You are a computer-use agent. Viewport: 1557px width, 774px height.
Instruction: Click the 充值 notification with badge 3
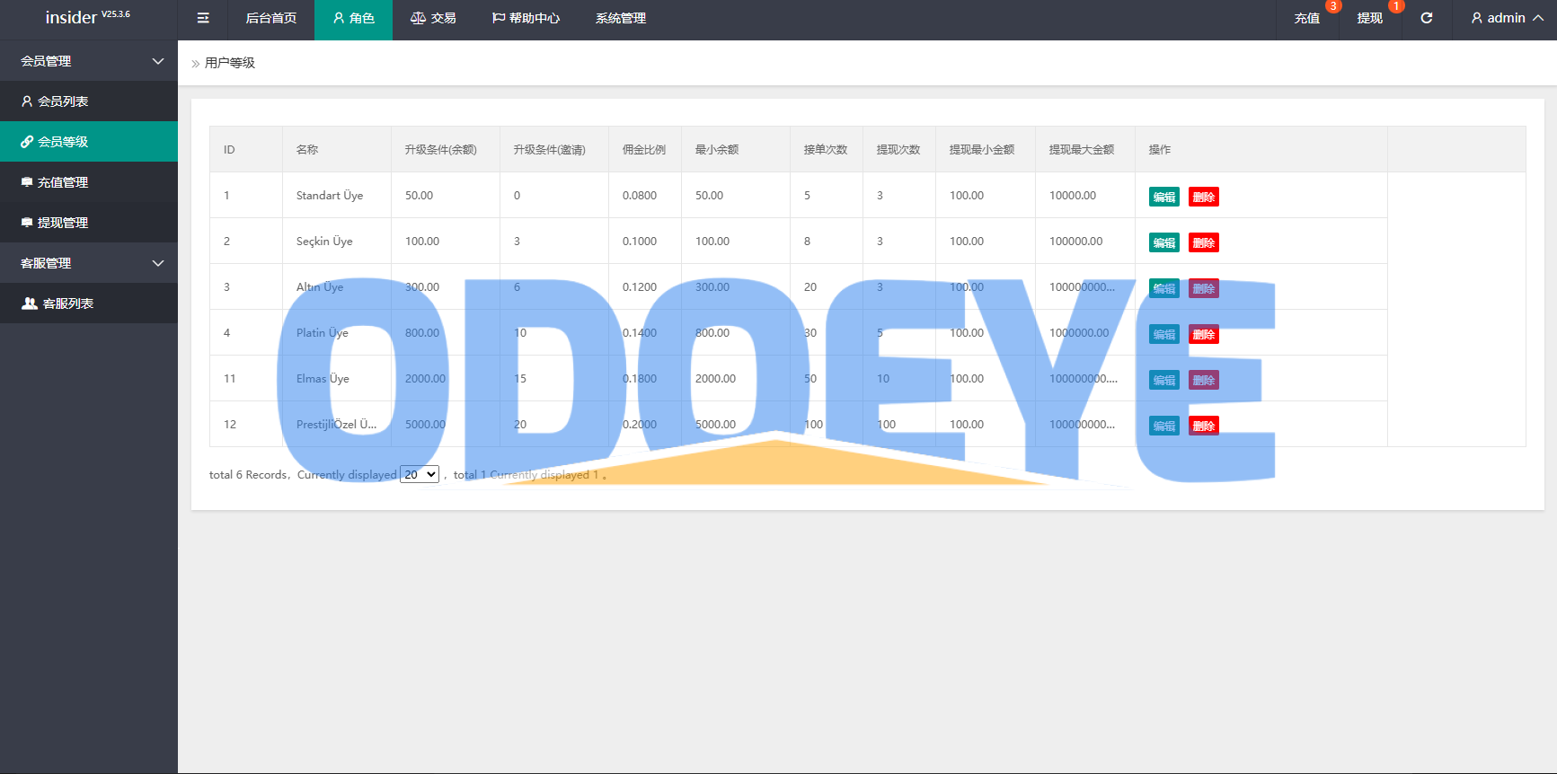(x=1306, y=18)
